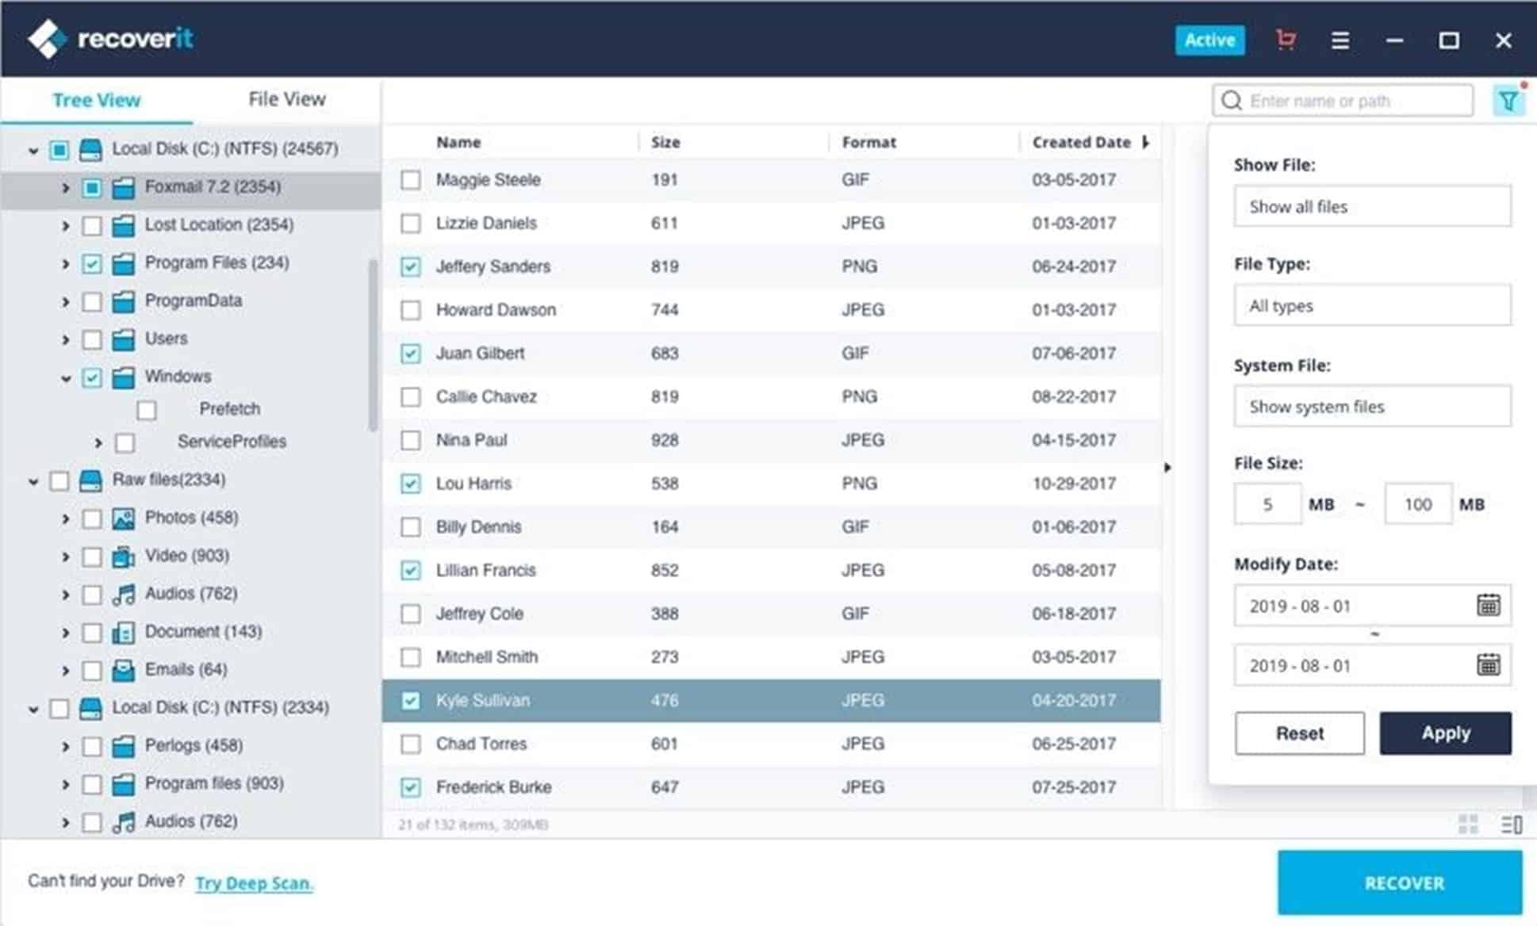The image size is (1537, 926).
Task: Open the File Type All types dropdown
Action: 1371,306
